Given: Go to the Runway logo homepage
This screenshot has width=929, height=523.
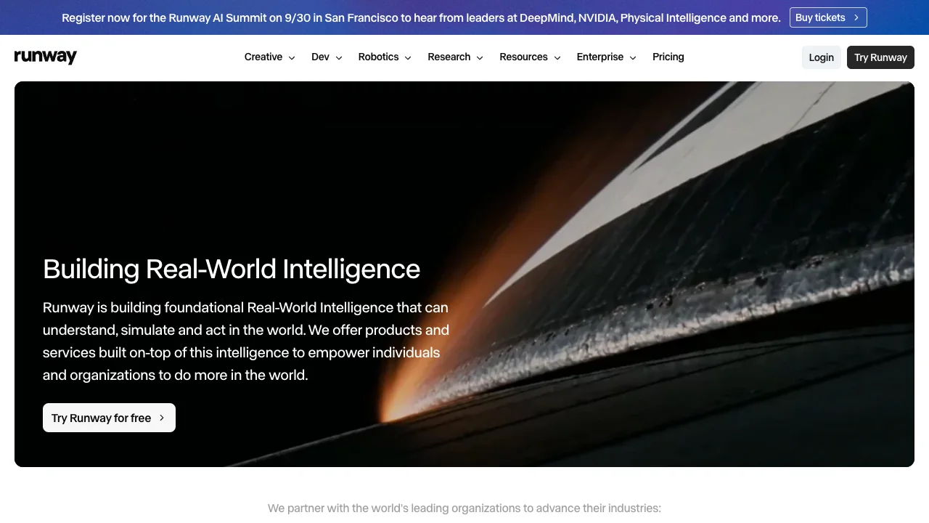Looking at the screenshot, I should (45, 57).
